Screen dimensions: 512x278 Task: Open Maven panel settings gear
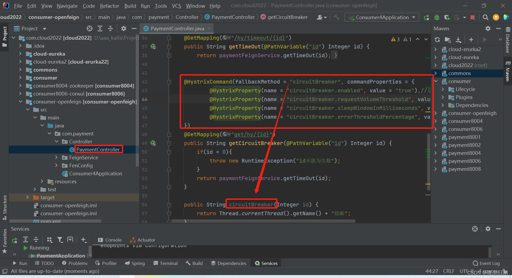coord(488,28)
